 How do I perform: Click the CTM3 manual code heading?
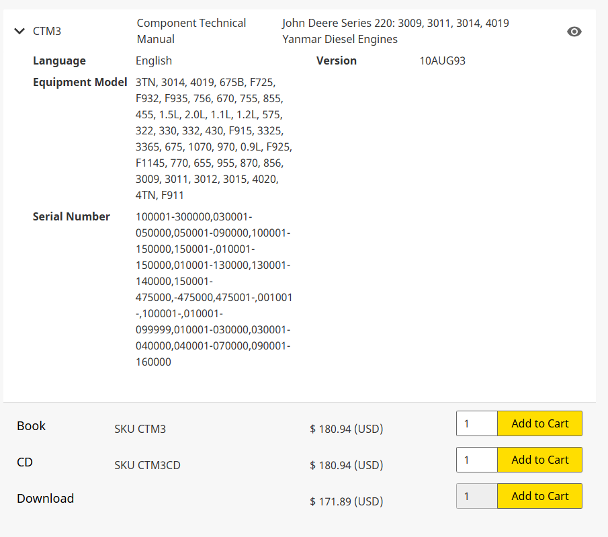pos(47,31)
